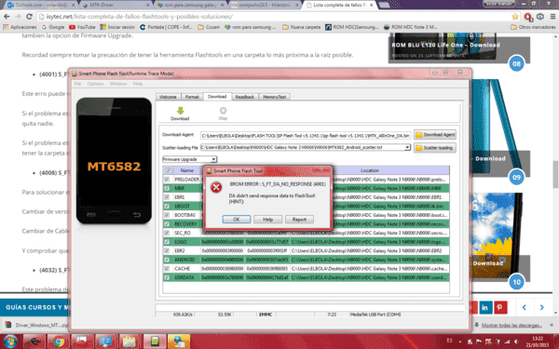Image resolution: width=559 pixels, height=349 pixels.
Task: Click the Download-Agent path field
Action: (x=306, y=135)
